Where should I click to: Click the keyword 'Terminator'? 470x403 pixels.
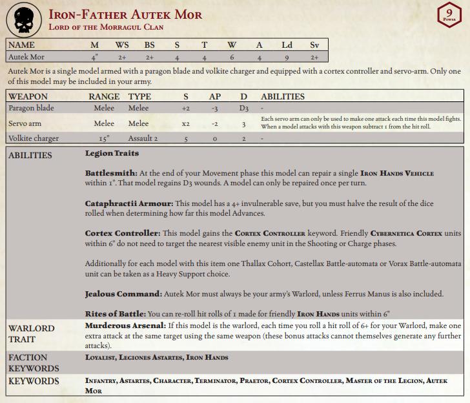tap(216, 381)
